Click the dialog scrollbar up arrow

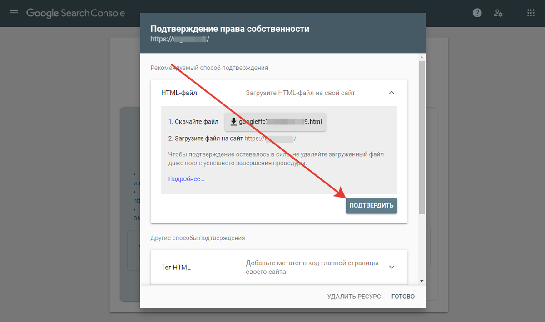coord(422,57)
